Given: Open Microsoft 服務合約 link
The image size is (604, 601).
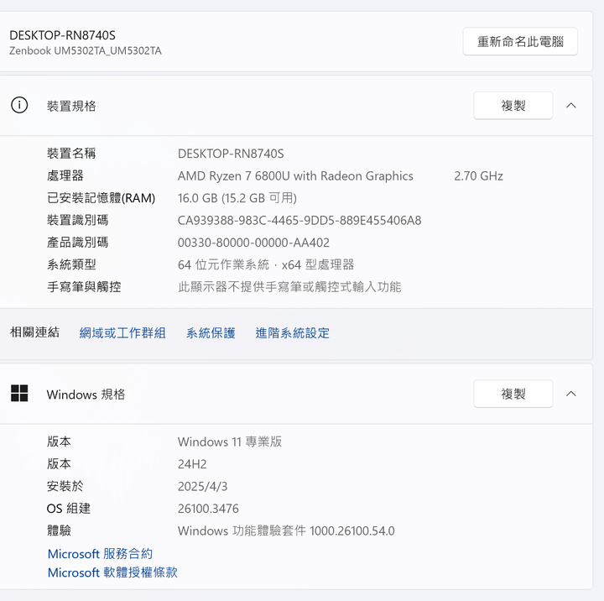Looking at the screenshot, I should pos(100,554).
